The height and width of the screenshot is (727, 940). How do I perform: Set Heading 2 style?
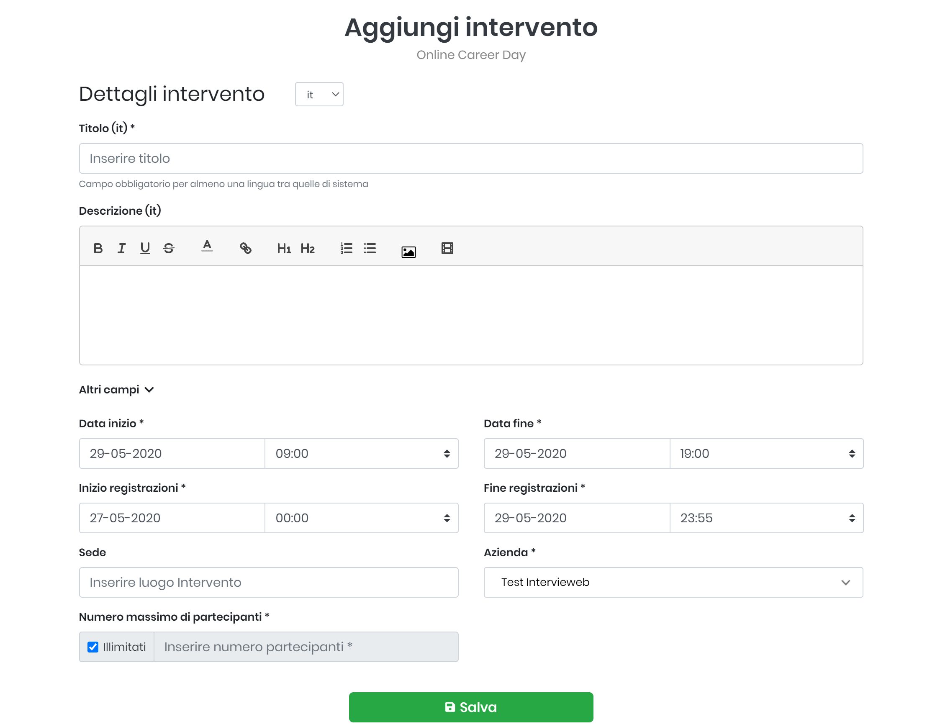[x=307, y=248]
